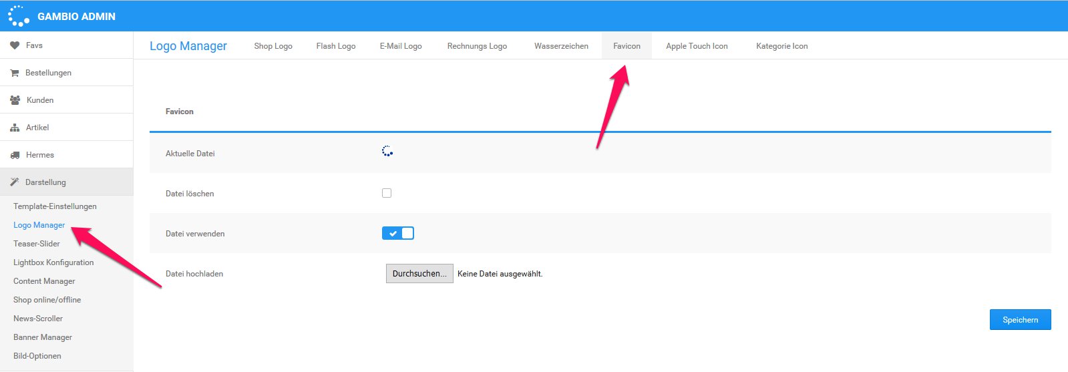
Task: Click the sitemap icon for Artikel
Action: [x=15, y=128]
